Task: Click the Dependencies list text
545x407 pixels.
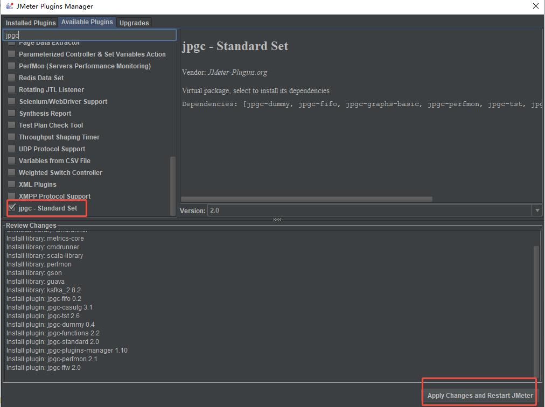Action: tap(361, 104)
